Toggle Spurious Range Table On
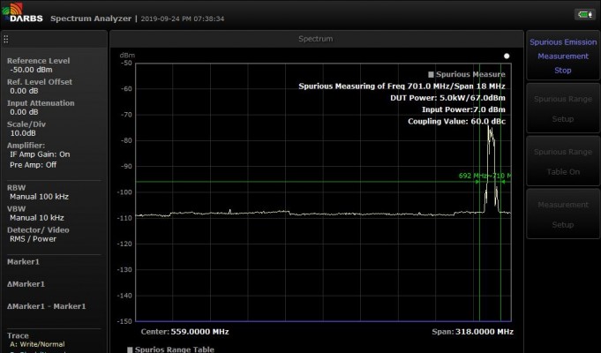 [x=563, y=161]
